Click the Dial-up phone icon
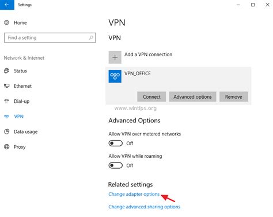The width and height of the screenshot is (273, 217). pos(7,101)
